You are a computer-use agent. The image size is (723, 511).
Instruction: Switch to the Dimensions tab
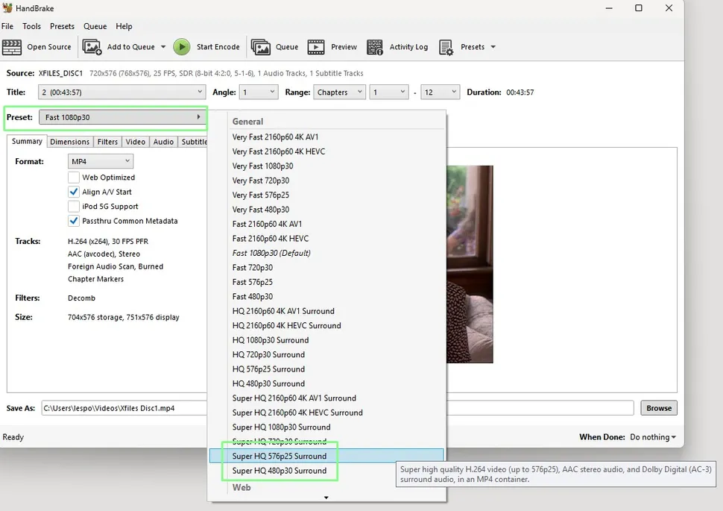pyautogui.click(x=69, y=142)
